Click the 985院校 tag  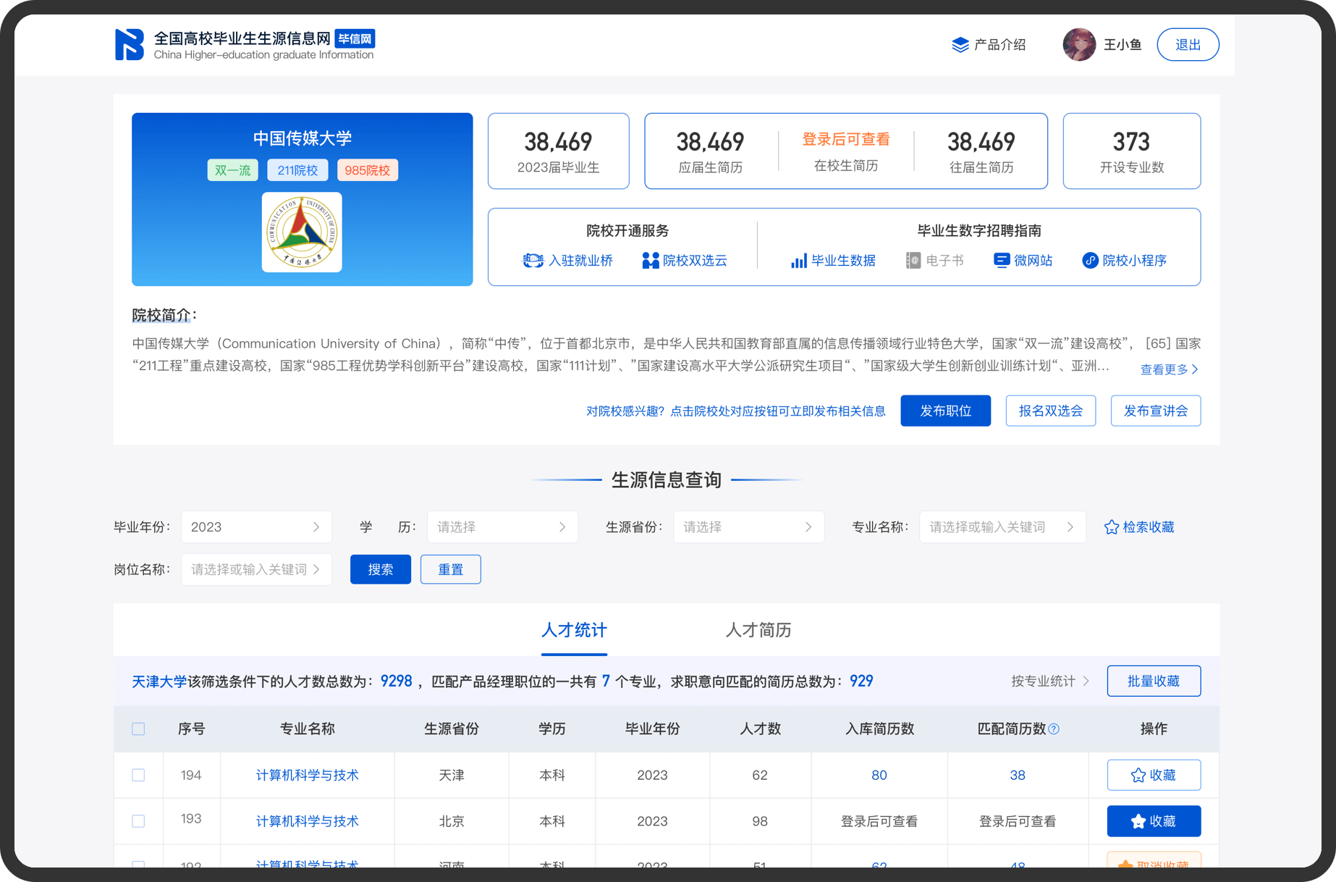pos(367,170)
